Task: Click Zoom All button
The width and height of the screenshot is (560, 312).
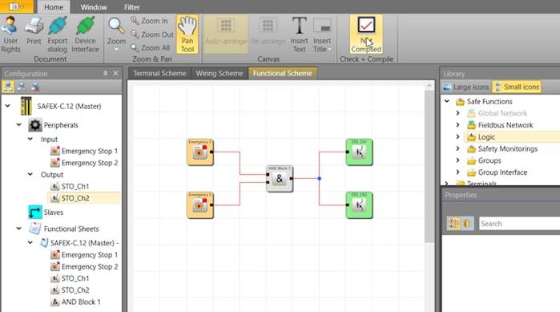Action: pyautogui.click(x=150, y=48)
